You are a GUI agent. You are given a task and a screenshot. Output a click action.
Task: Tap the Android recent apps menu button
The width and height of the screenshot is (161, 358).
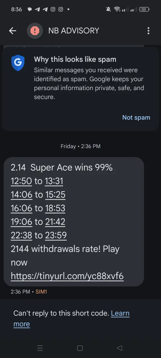tap(40, 348)
